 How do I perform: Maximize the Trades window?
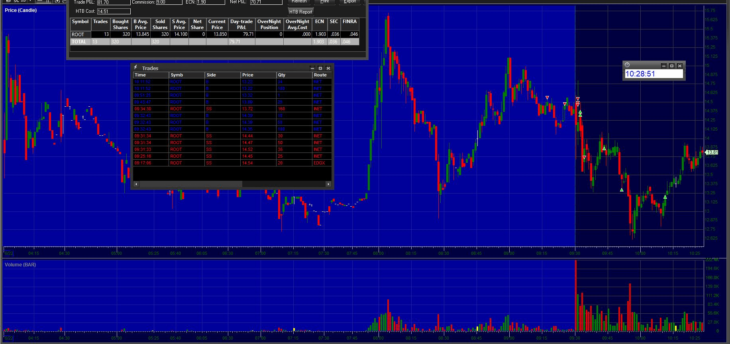320,68
